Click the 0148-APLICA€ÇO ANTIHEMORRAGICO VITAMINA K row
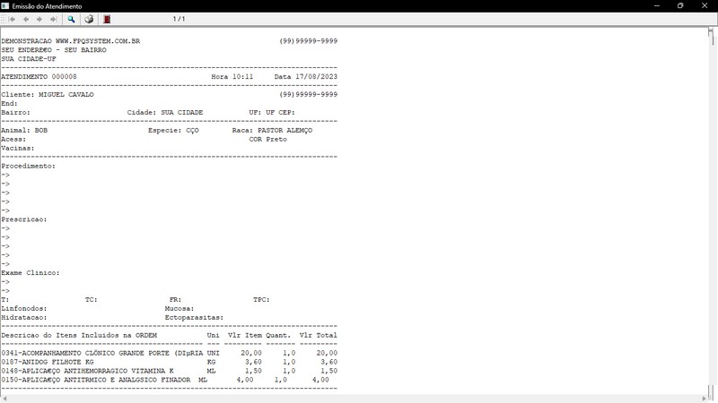 tap(169, 371)
